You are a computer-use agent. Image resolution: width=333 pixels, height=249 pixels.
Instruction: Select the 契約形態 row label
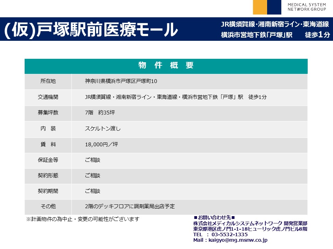point(48,175)
